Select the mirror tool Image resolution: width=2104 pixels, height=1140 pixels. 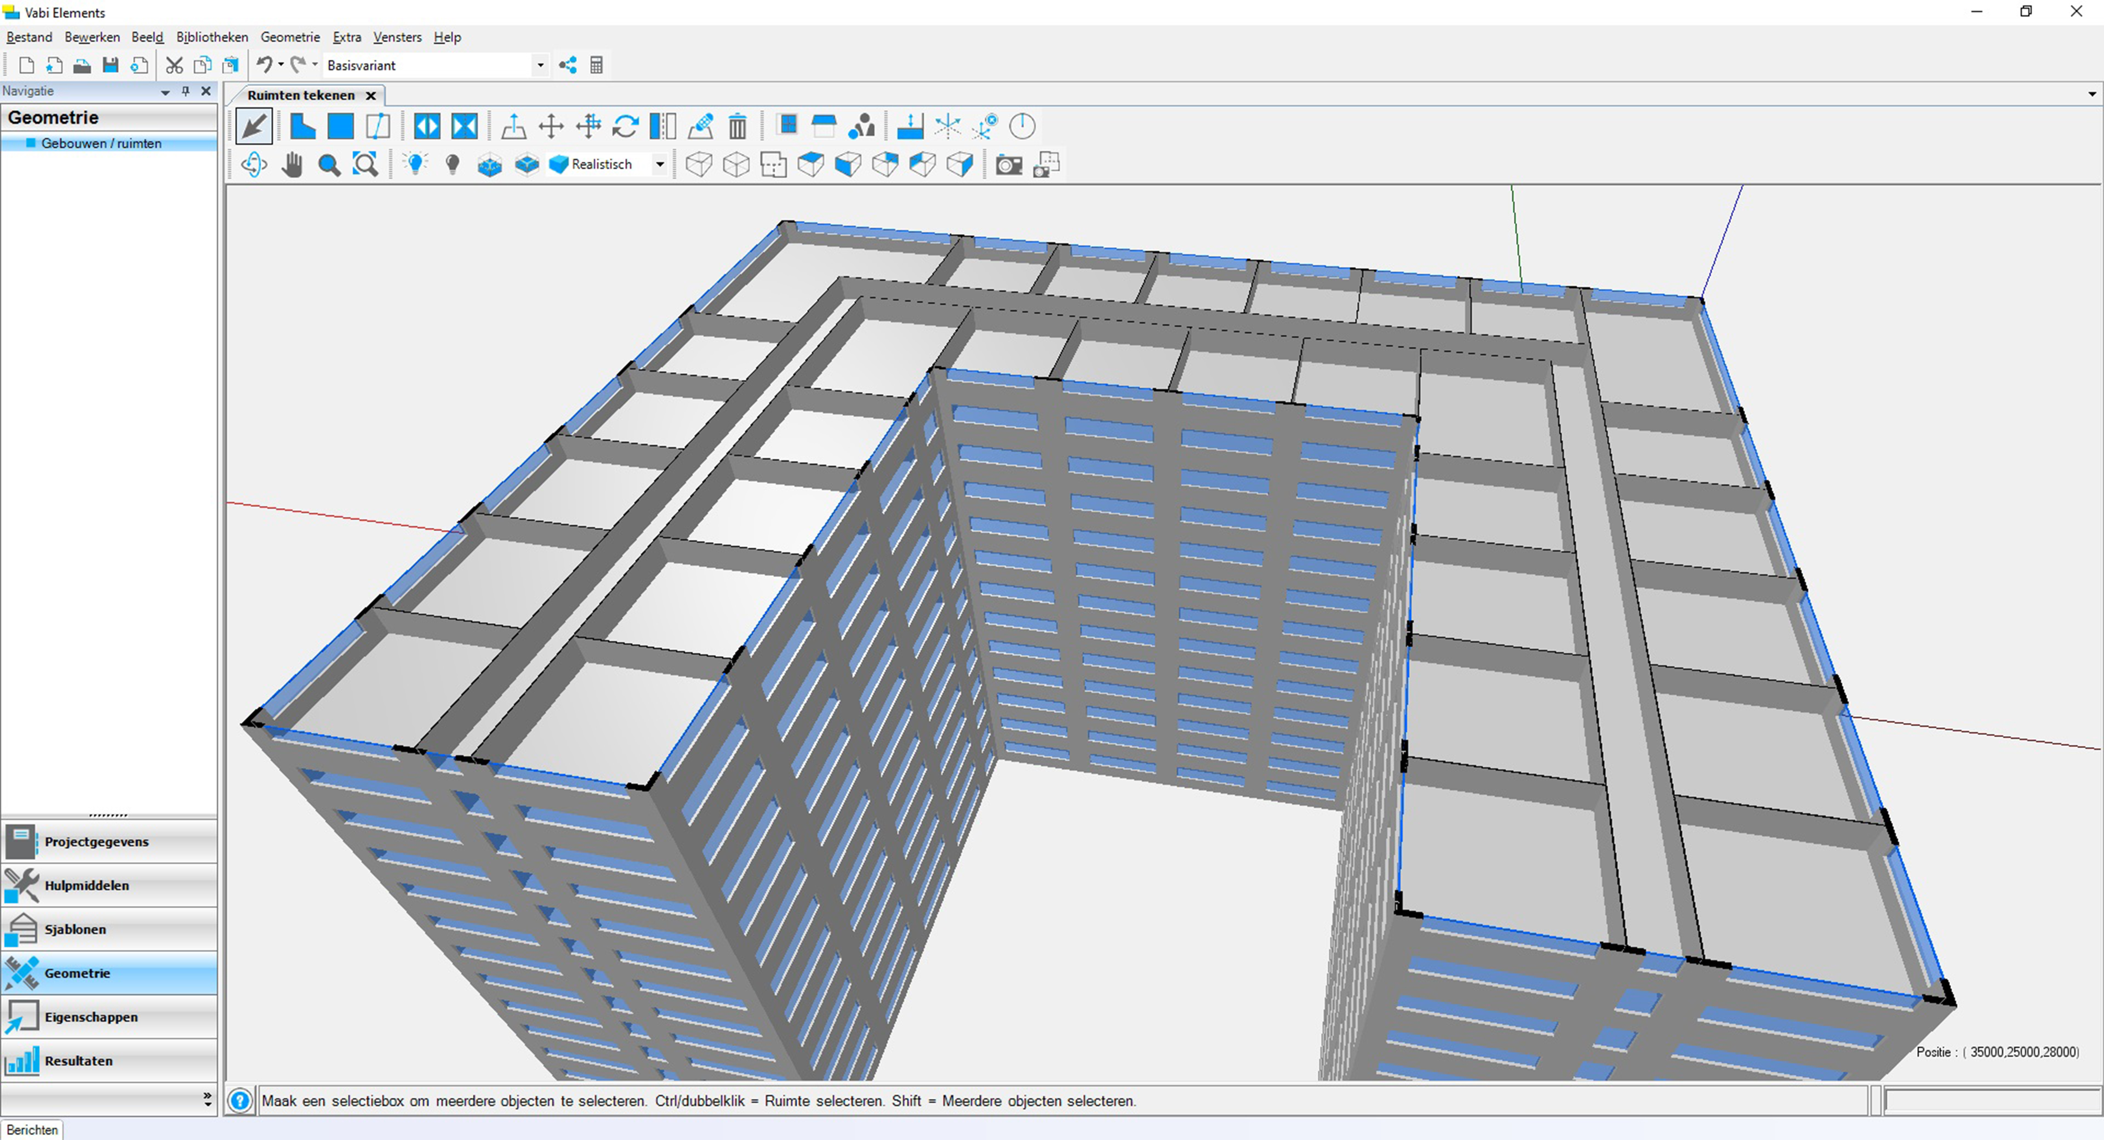(x=663, y=127)
